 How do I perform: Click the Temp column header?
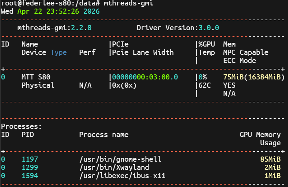207,52
